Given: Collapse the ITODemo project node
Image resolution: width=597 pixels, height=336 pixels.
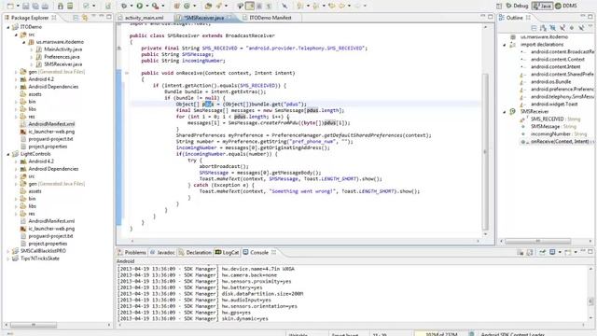Looking at the screenshot, I should (x=8, y=27).
